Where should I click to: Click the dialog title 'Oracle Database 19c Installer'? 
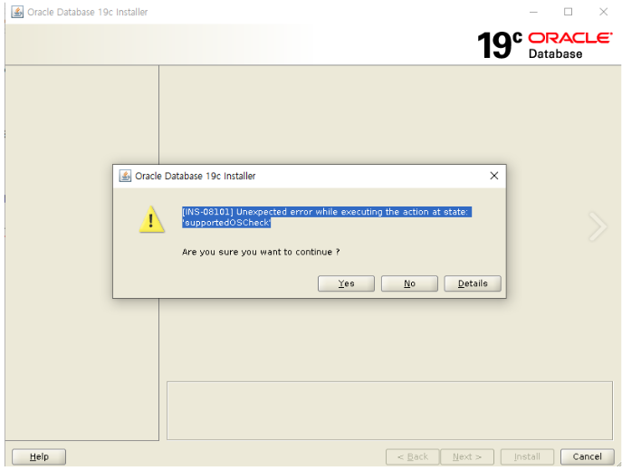click(x=196, y=176)
